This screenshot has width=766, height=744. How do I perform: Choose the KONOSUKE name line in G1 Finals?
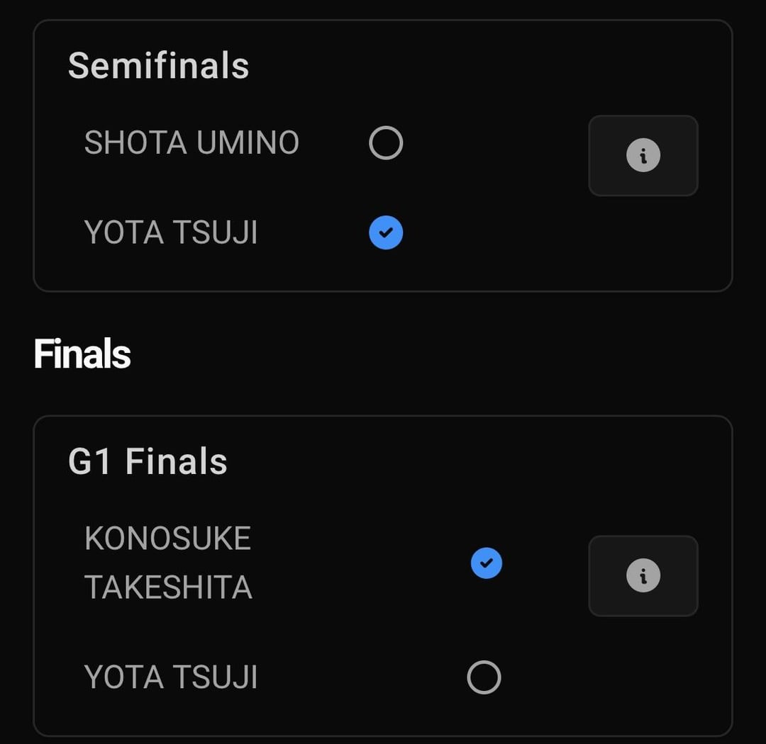click(x=167, y=538)
